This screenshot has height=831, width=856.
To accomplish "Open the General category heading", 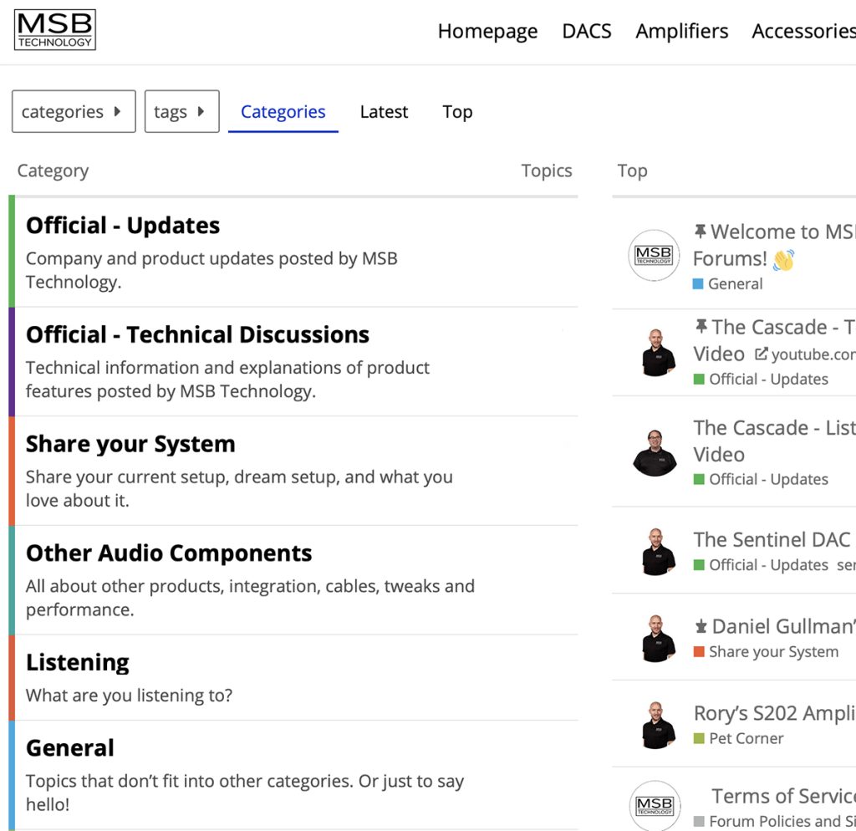I will click(x=70, y=748).
